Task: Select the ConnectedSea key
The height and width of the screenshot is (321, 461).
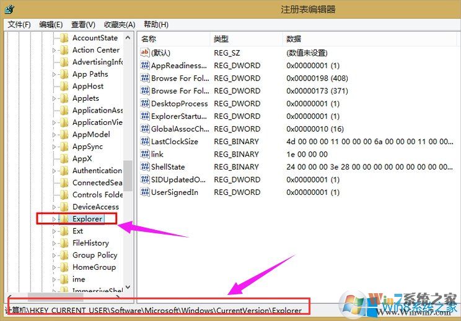Action: click(97, 182)
